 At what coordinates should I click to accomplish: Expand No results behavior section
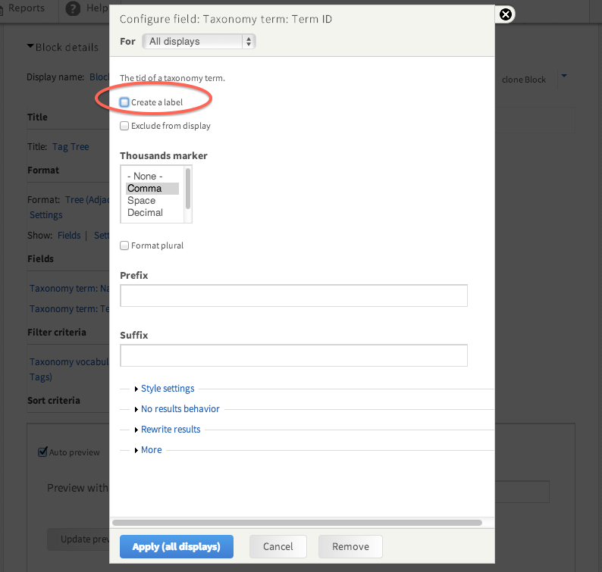coord(180,409)
